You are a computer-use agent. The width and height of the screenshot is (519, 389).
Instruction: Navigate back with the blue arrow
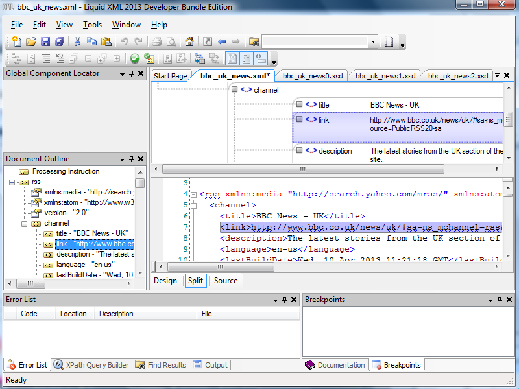coord(222,41)
